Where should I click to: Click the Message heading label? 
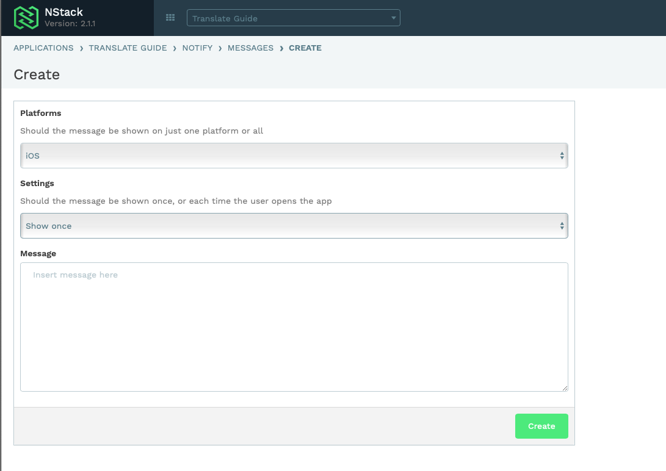(x=38, y=253)
